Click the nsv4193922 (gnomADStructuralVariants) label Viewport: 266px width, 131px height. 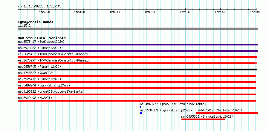click(51, 91)
